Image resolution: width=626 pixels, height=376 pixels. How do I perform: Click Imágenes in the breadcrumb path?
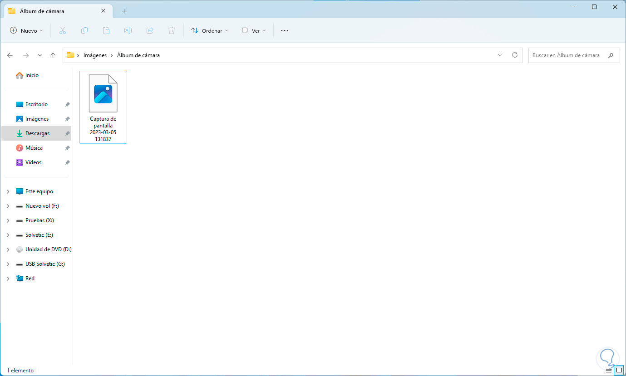coord(95,55)
